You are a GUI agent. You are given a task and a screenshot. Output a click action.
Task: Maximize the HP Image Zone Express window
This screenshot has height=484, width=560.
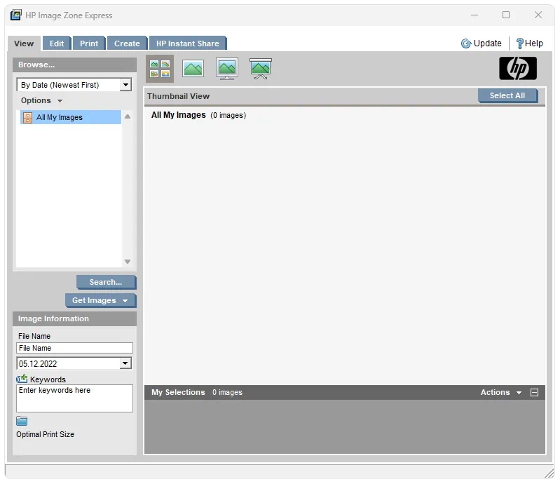[x=506, y=15]
